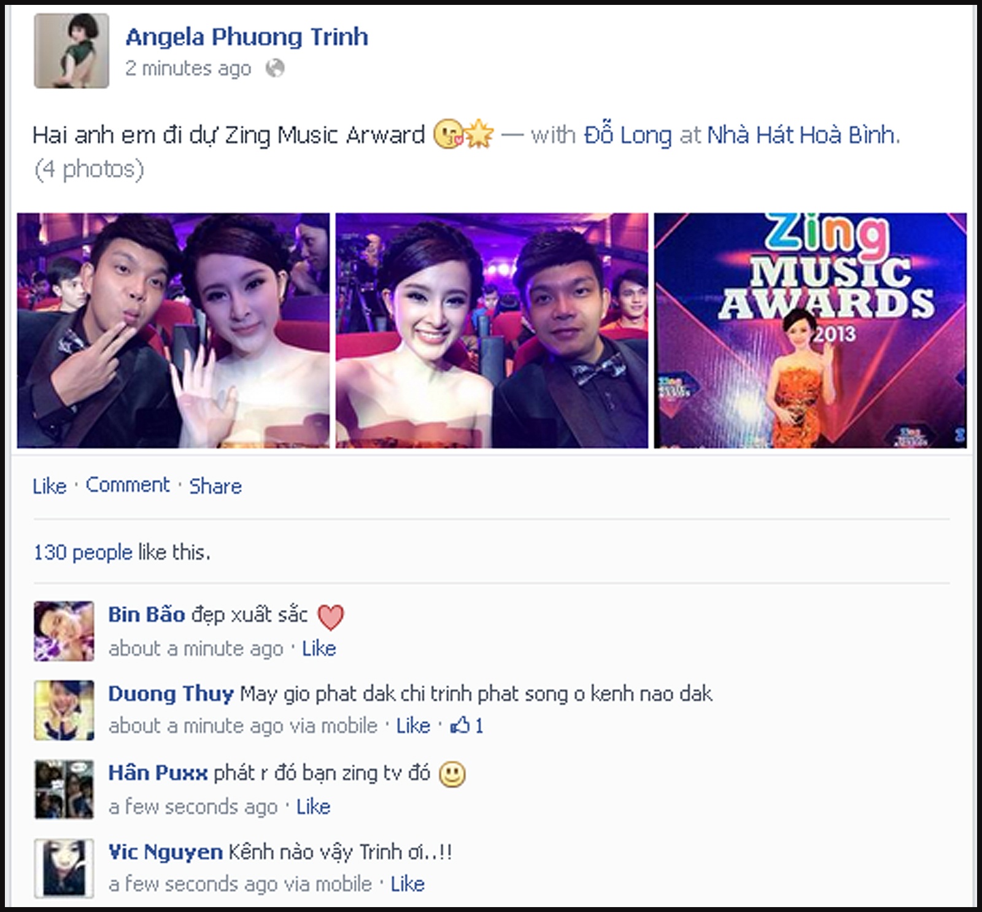Open Angela Phuong Trinh's profile picture
This screenshot has height=912, width=982.
point(71,51)
